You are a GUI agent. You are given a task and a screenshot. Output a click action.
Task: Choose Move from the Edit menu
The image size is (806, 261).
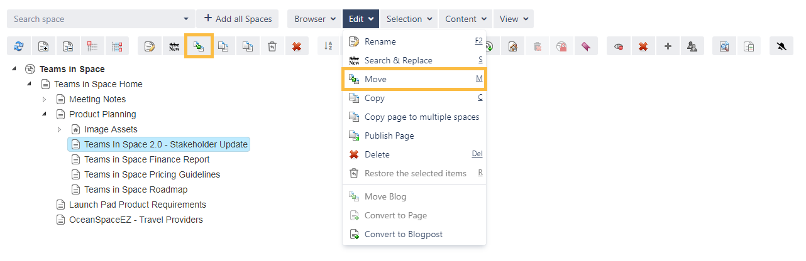375,79
